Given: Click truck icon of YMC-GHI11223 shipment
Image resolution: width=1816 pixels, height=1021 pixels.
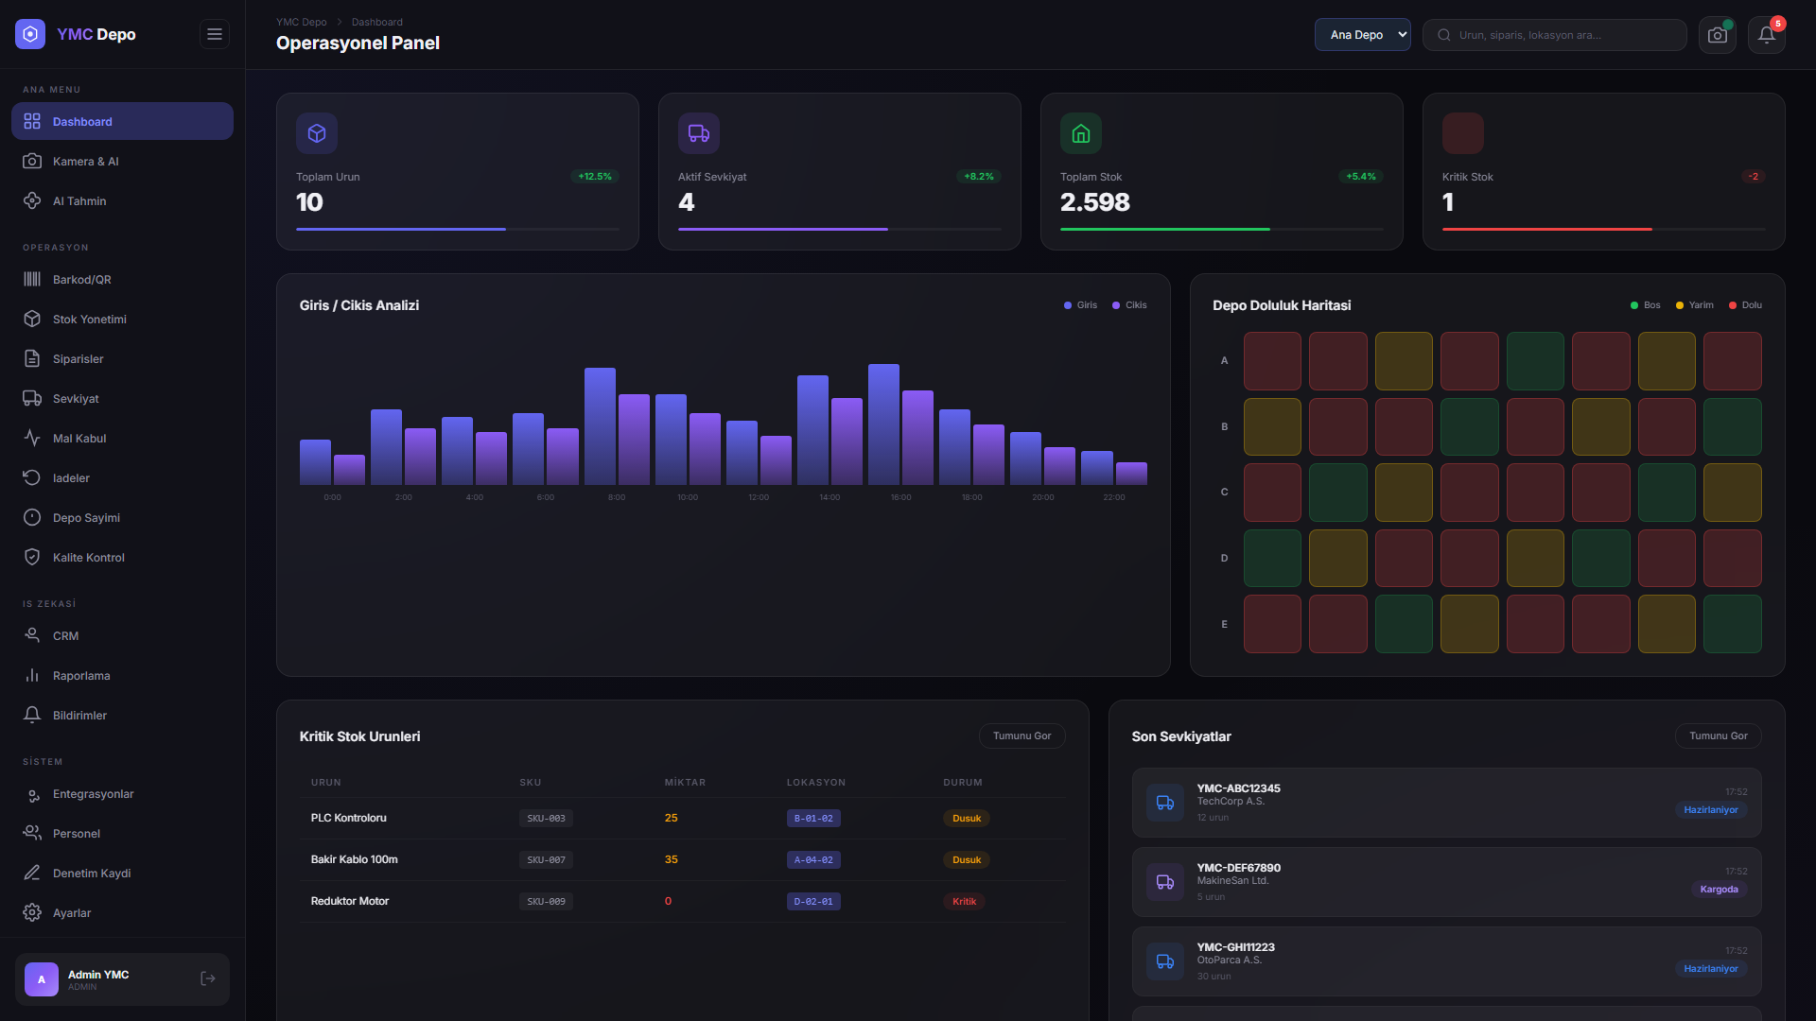Looking at the screenshot, I should (x=1165, y=961).
